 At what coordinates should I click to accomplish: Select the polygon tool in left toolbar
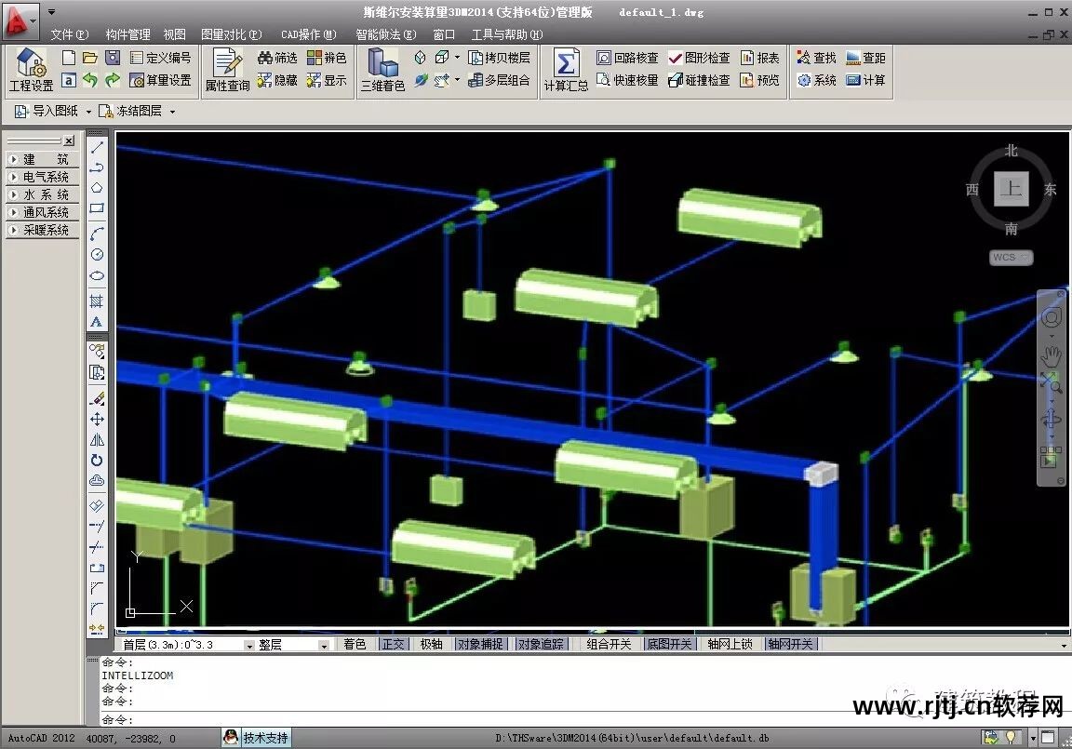97,187
